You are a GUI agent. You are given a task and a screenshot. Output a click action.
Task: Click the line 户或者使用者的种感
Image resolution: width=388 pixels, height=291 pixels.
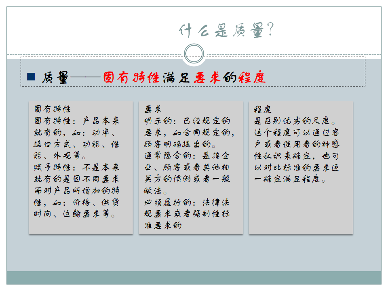pos(297,144)
